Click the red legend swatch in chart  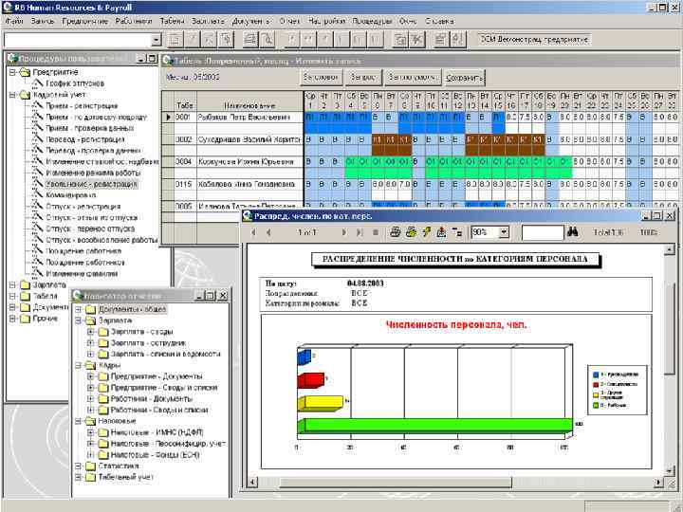tap(596, 384)
